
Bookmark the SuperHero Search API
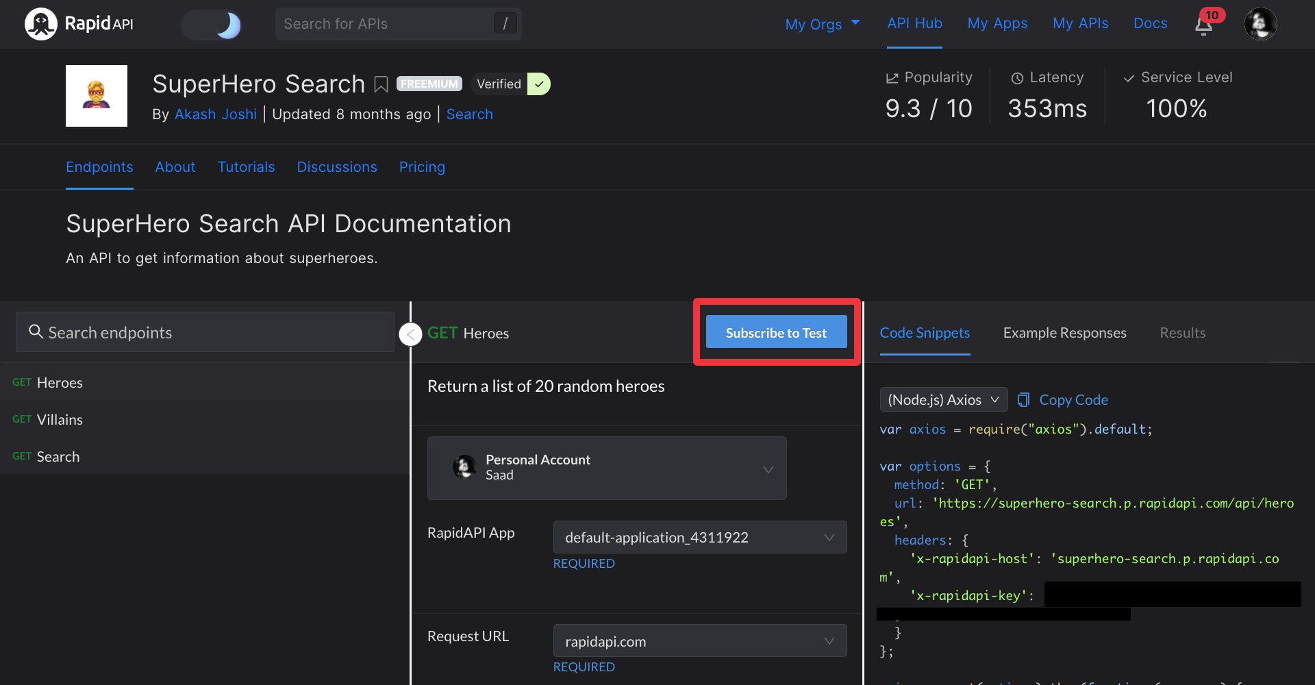coord(381,84)
